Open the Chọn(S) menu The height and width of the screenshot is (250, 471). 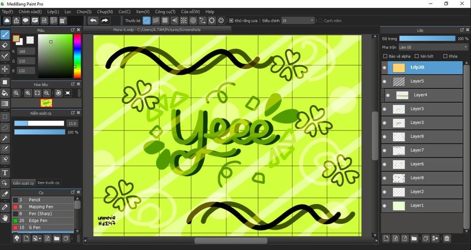click(84, 11)
